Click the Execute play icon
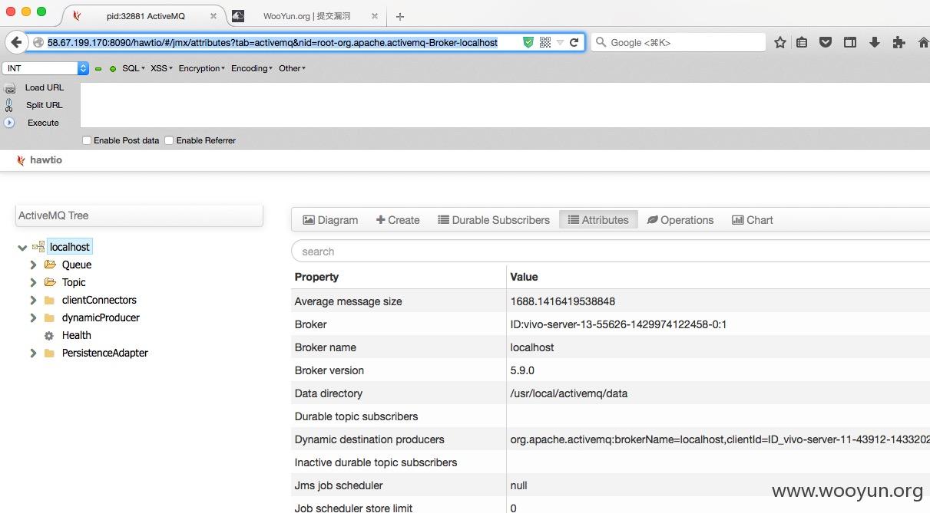The width and height of the screenshot is (930, 513). [x=10, y=123]
